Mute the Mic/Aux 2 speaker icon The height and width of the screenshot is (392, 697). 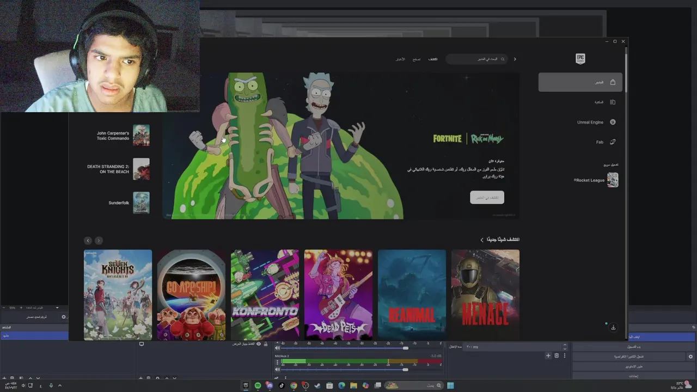tap(277, 369)
